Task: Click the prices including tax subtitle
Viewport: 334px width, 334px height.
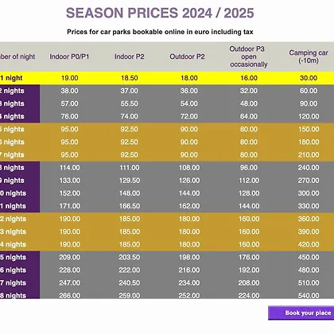Action: 160,32
